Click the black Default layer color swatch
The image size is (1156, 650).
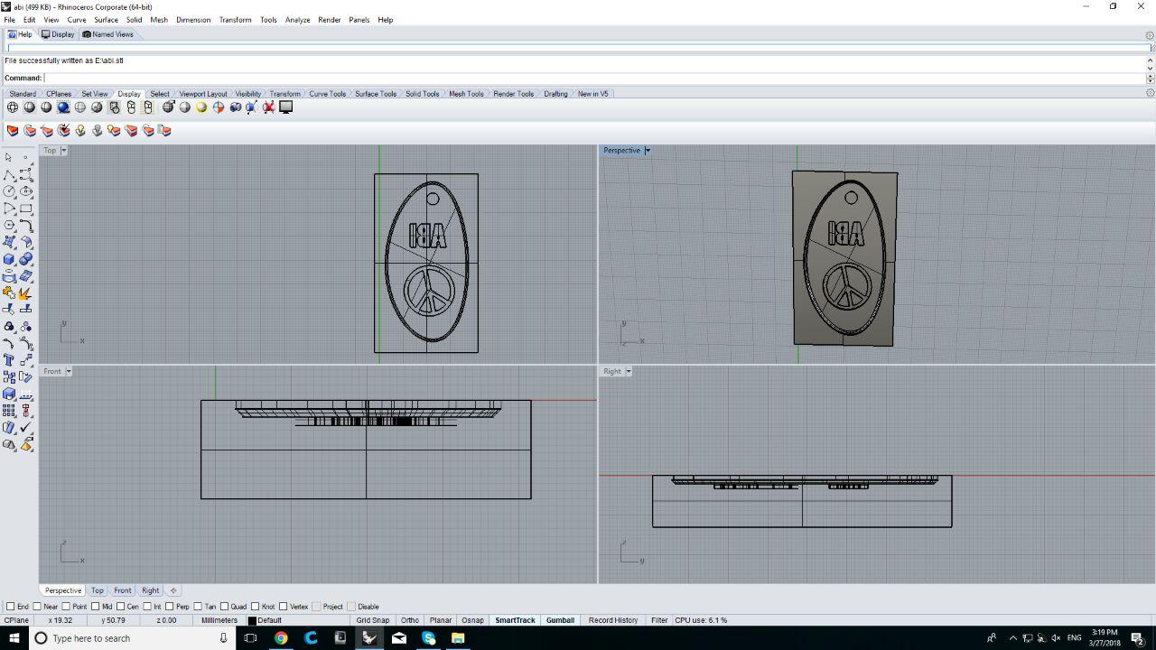coord(252,620)
